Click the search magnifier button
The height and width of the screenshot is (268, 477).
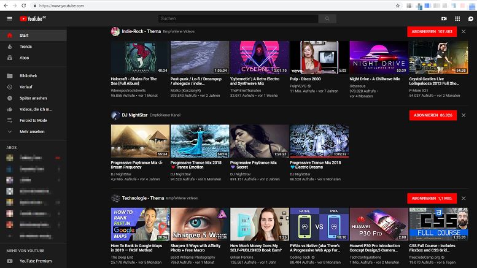click(327, 19)
